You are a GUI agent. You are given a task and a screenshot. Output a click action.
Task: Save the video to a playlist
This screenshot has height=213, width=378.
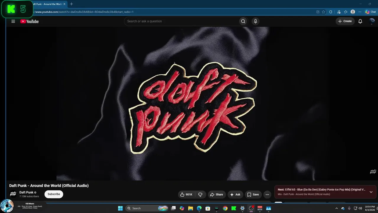(x=253, y=195)
